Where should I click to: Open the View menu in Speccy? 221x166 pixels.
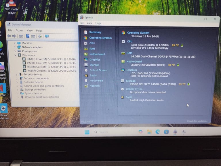click(89, 23)
